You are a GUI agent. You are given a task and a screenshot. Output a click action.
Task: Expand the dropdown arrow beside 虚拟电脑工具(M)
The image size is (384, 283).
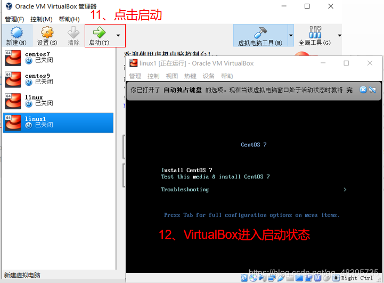[x=291, y=36]
